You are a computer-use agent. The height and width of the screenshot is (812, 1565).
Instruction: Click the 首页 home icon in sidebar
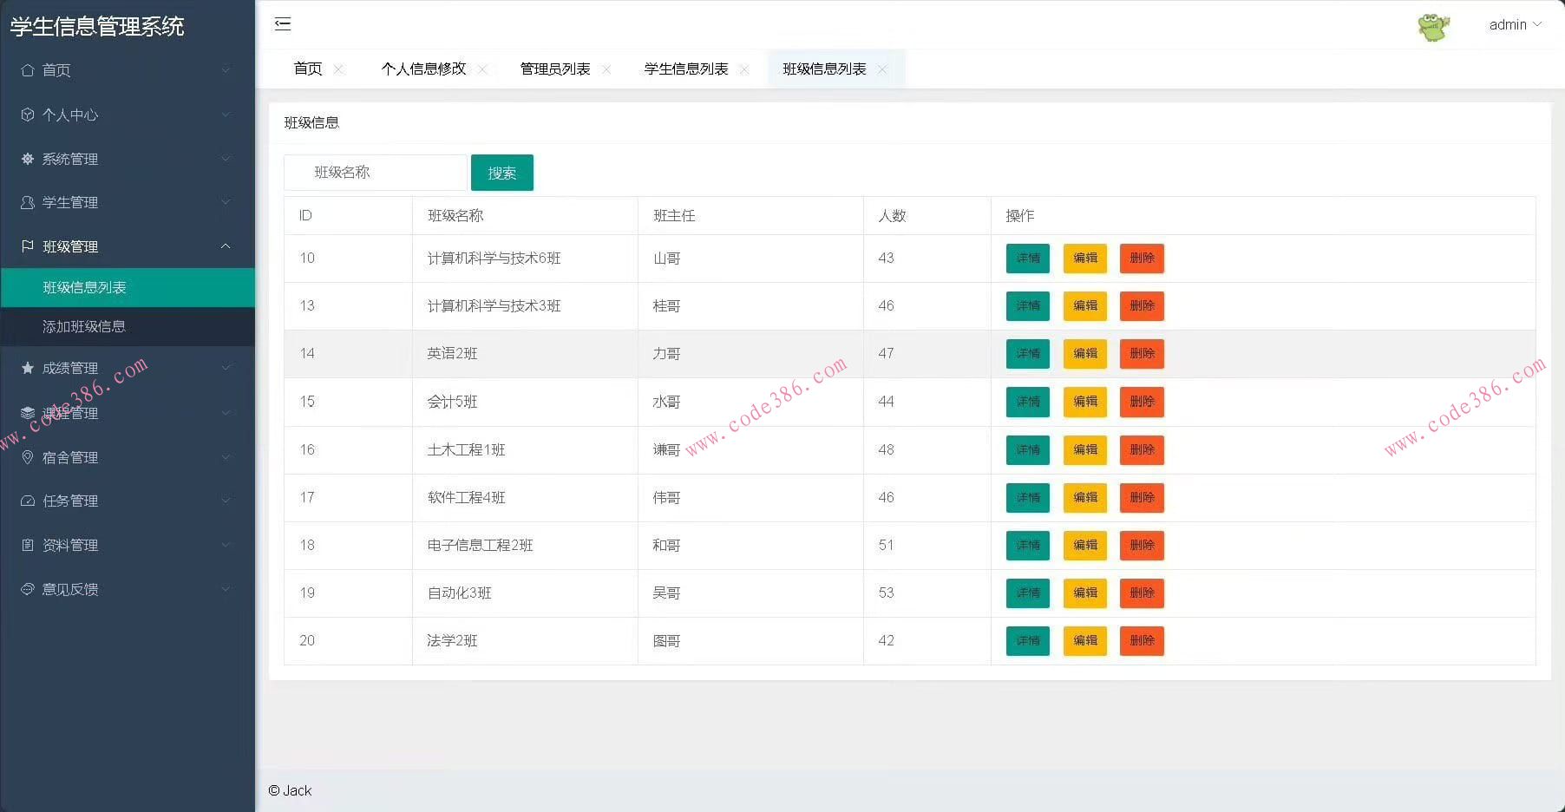(x=28, y=70)
